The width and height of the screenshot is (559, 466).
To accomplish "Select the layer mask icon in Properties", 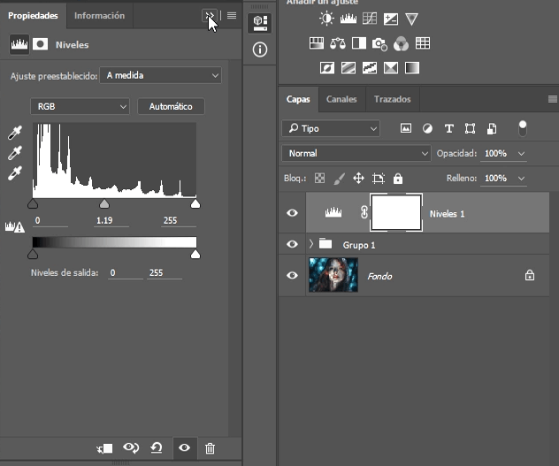I will tap(41, 44).
